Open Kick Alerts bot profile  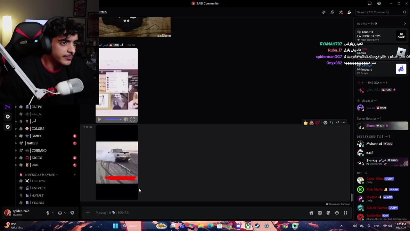point(382,189)
